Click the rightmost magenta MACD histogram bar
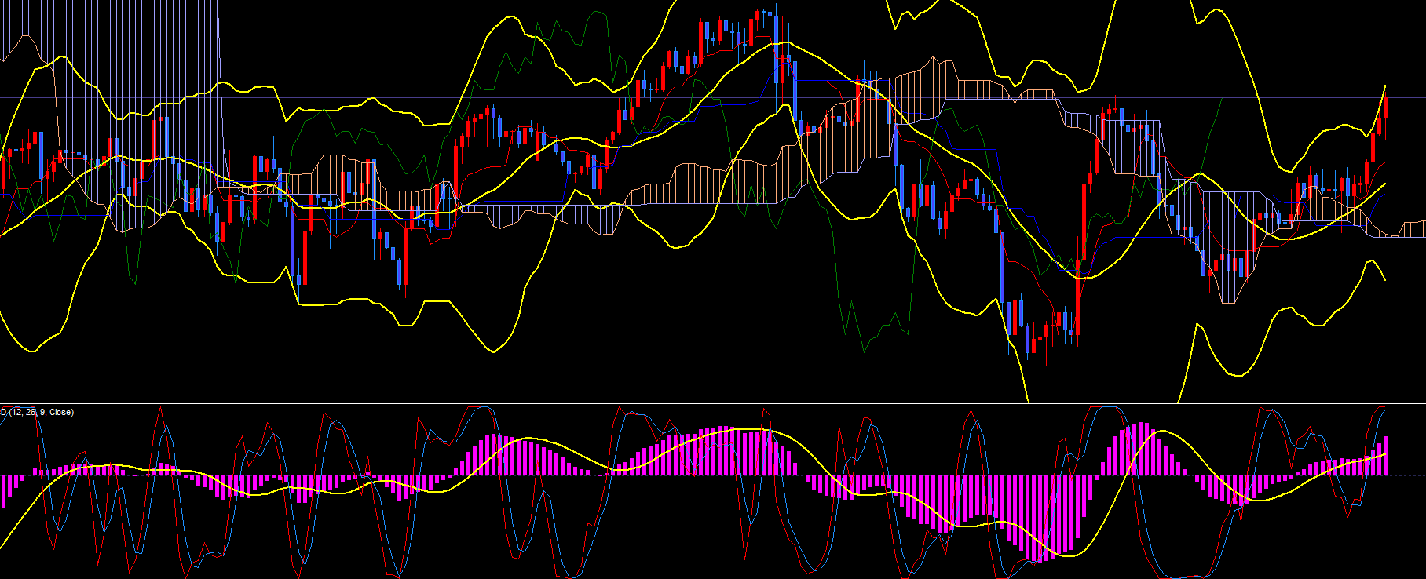The image size is (1426, 579). [1386, 456]
